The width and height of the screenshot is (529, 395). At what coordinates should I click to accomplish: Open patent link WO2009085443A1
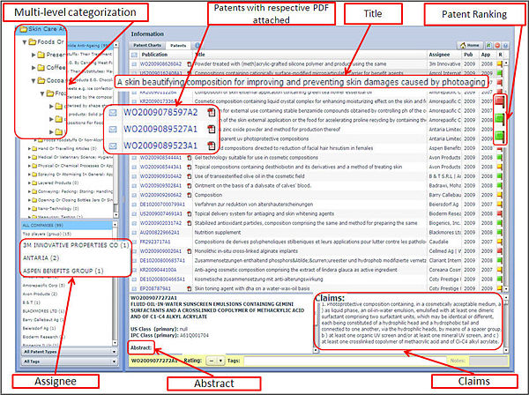(x=160, y=167)
